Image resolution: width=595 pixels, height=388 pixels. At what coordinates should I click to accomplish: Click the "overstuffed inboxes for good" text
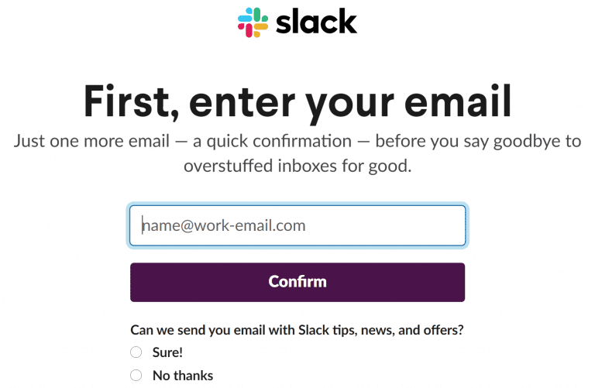tap(297, 166)
